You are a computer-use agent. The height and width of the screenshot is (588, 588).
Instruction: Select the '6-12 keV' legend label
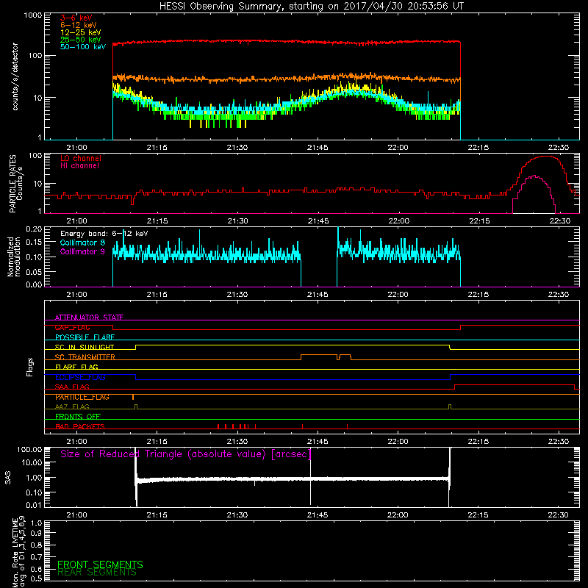click(x=79, y=25)
